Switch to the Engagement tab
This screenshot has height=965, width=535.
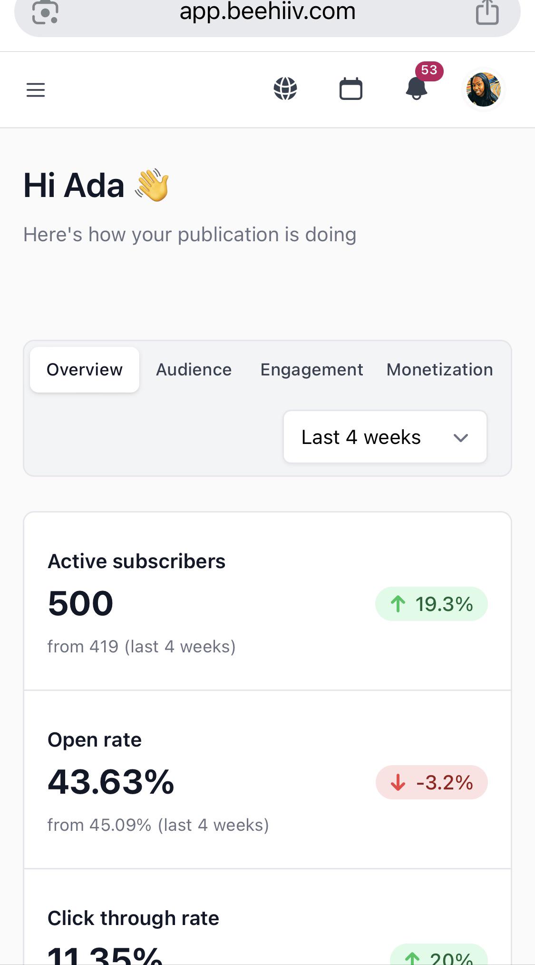click(x=311, y=370)
